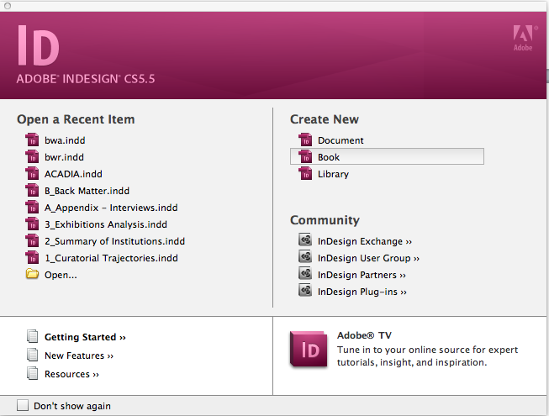Click the icon for A_Appendix – Interviews.indd
The image size is (549, 416).
point(32,207)
